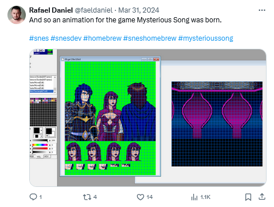Open the #snesdev hashtag
Screen dimensions: 274x207
click(x=66, y=38)
